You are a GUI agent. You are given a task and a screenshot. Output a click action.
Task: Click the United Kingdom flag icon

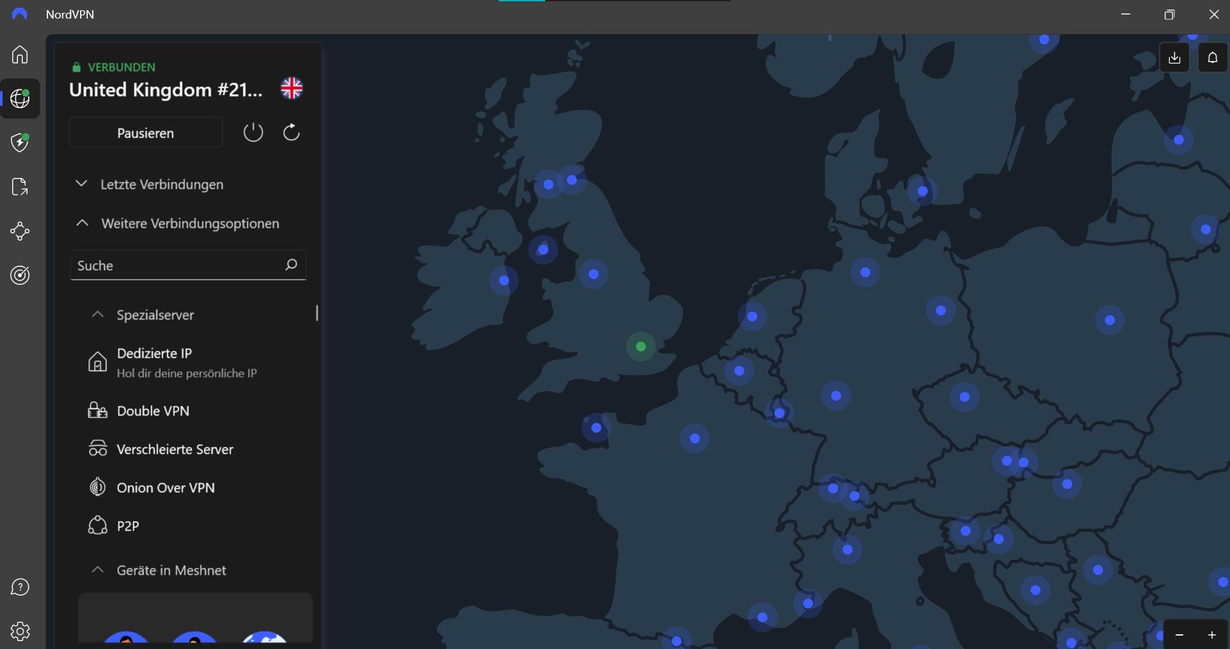point(291,88)
